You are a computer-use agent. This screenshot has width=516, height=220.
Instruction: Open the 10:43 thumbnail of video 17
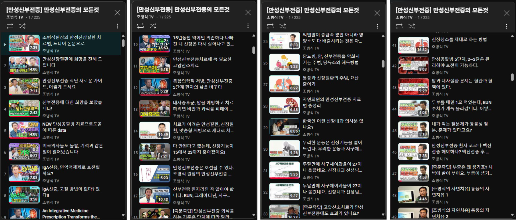click(x=155, y=195)
